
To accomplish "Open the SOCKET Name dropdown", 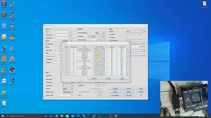I will click(x=104, y=33).
